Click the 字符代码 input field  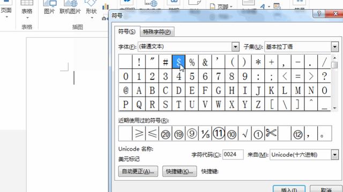point(233,155)
